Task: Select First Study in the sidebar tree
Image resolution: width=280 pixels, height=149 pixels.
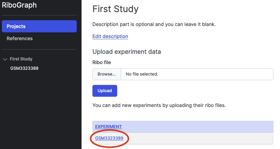Action: pos(21,59)
